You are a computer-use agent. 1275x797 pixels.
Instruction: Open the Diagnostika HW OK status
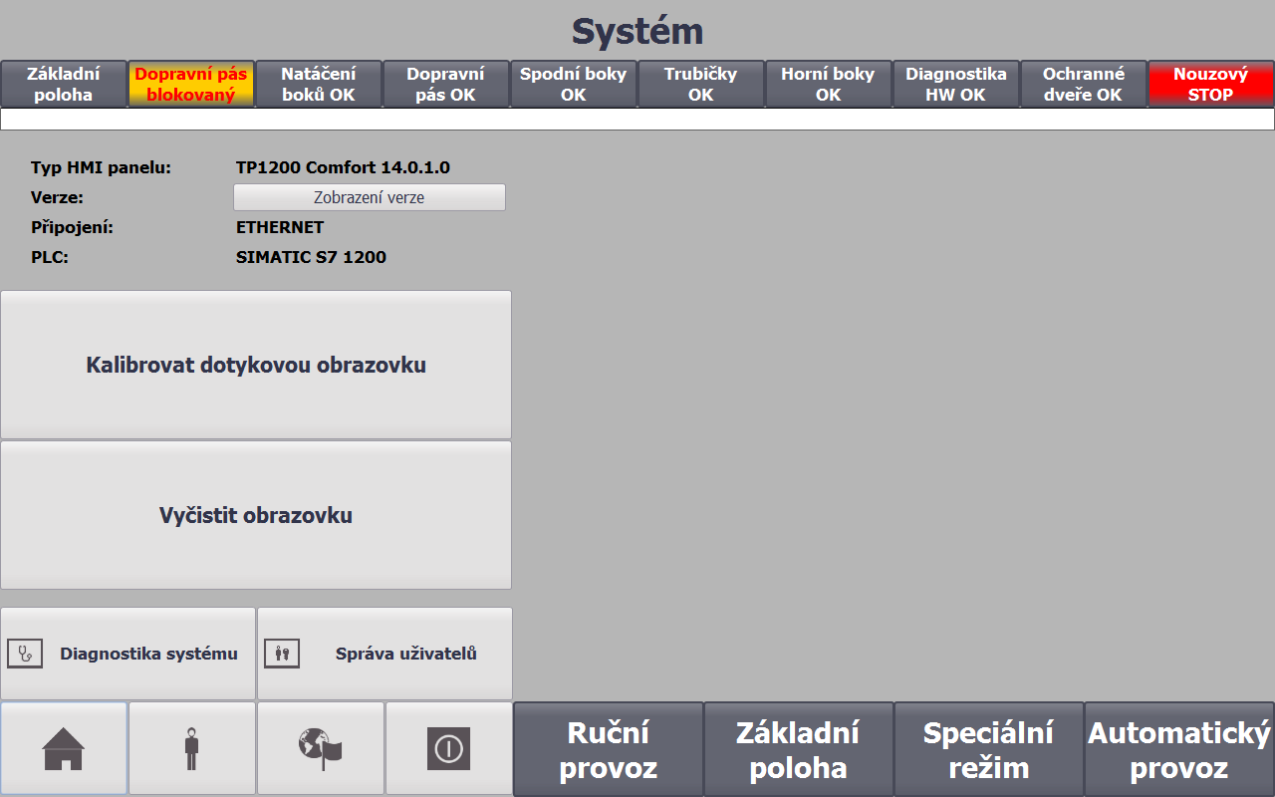tap(955, 85)
